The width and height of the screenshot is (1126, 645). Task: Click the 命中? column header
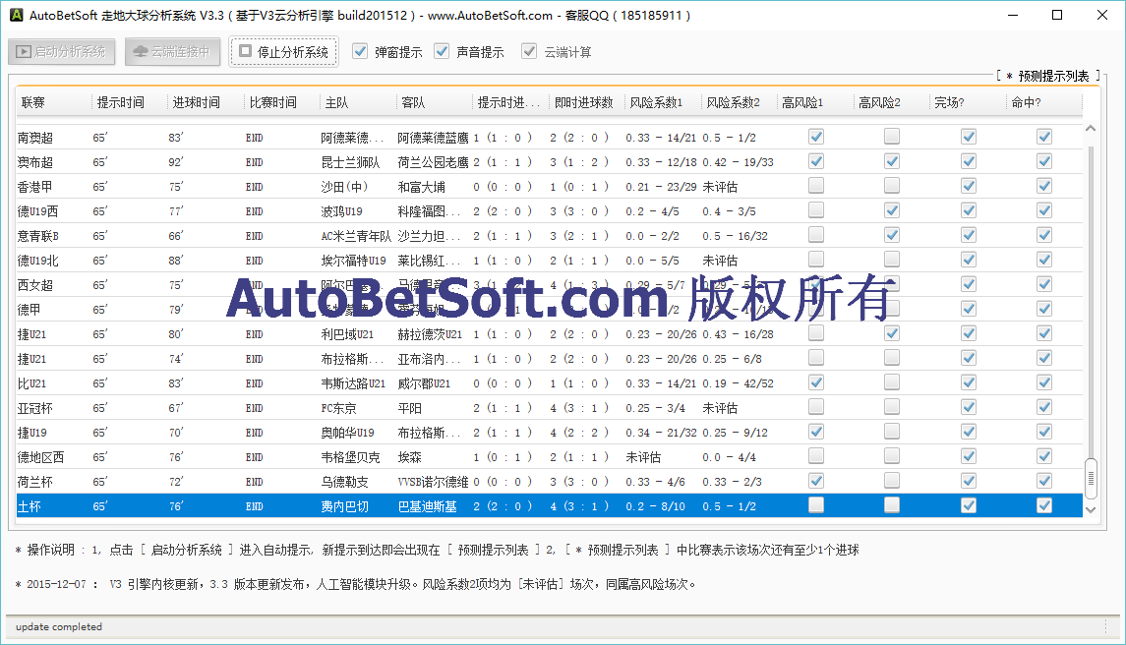point(1043,102)
